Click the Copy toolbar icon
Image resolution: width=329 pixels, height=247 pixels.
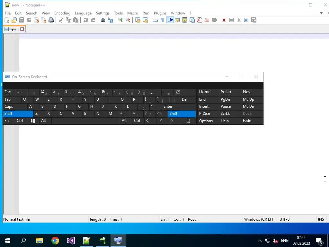click(x=68, y=20)
